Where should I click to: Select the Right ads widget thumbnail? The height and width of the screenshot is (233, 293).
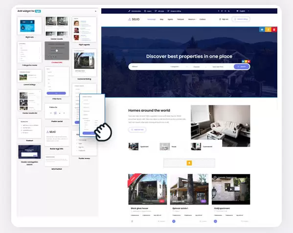(x=29, y=26)
